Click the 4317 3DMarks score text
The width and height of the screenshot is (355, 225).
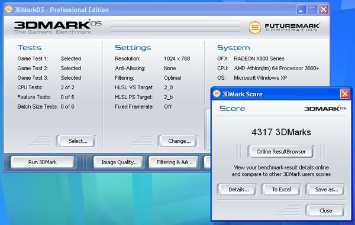pos(281,132)
